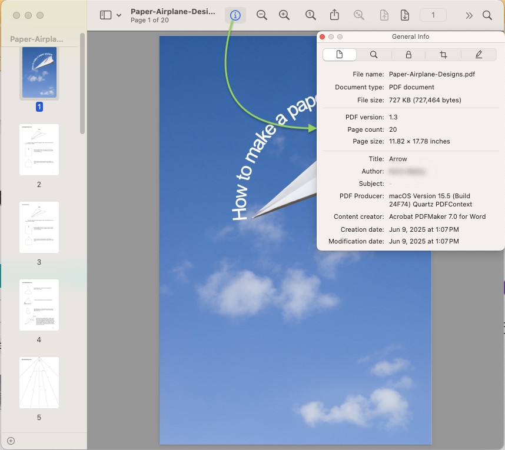This screenshot has height=450, width=505.
Task: Click the PDF version 1.3 value
Action: (393, 117)
